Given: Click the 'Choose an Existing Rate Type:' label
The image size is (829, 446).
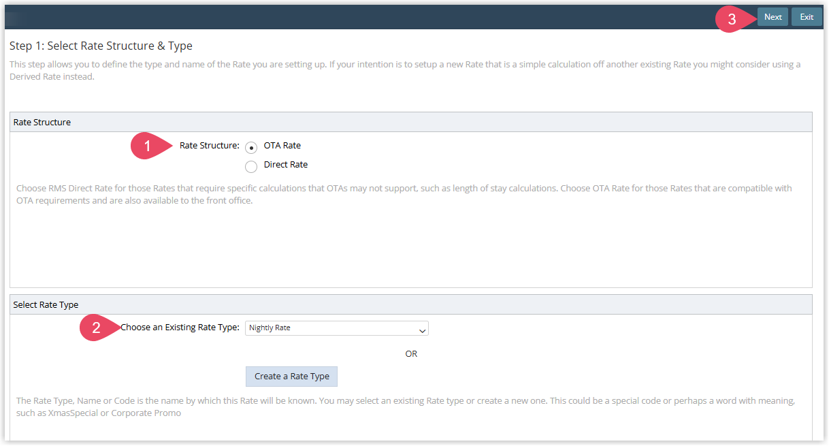Looking at the screenshot, I should 180,328.
